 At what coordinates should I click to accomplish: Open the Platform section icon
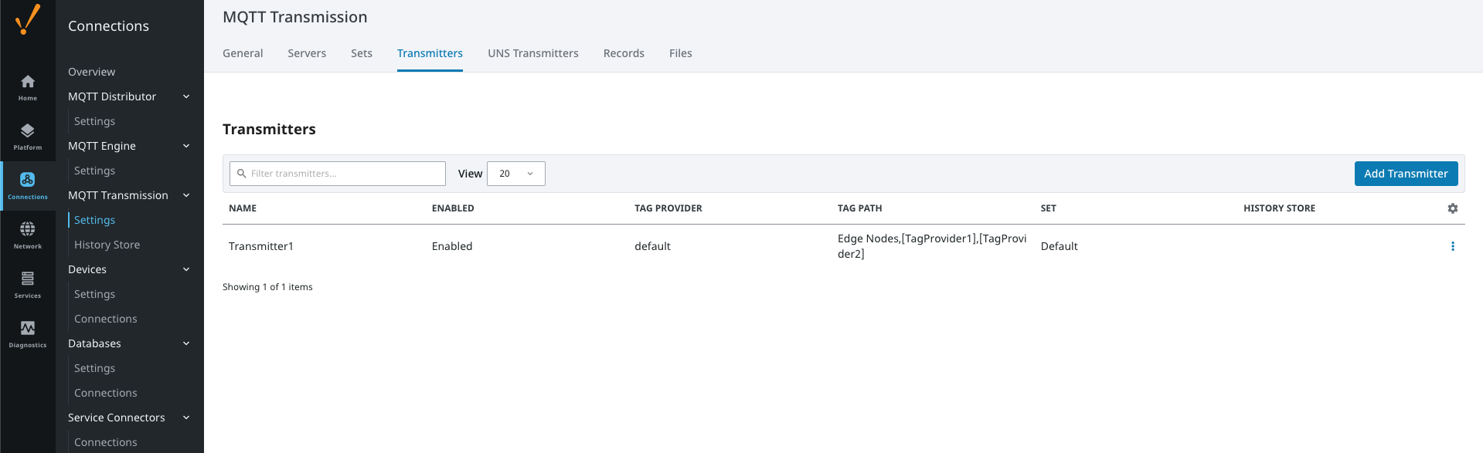click(x=28, y=136)
